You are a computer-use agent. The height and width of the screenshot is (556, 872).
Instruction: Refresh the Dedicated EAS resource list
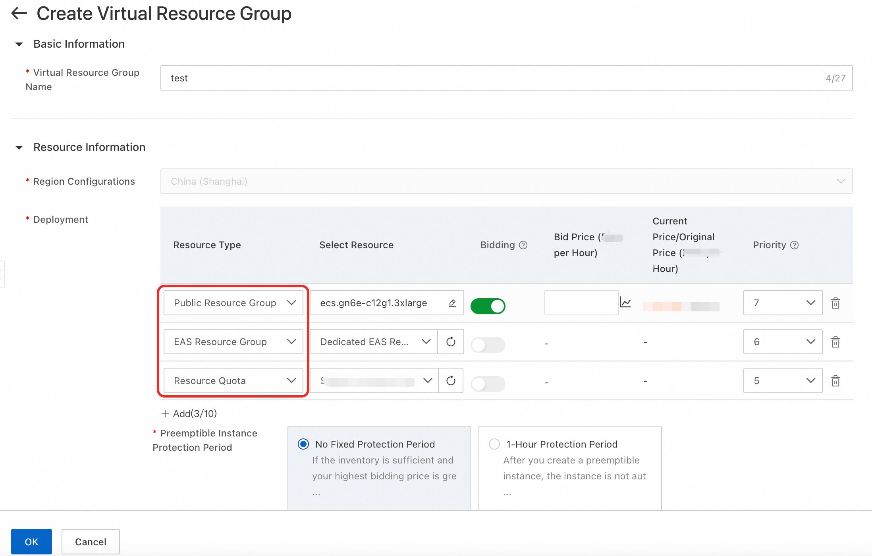[451, 342]
